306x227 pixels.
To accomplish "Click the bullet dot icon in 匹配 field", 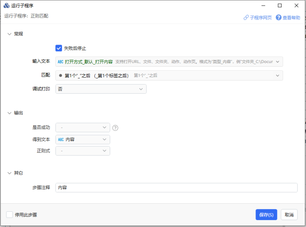I will coord(60,75).
